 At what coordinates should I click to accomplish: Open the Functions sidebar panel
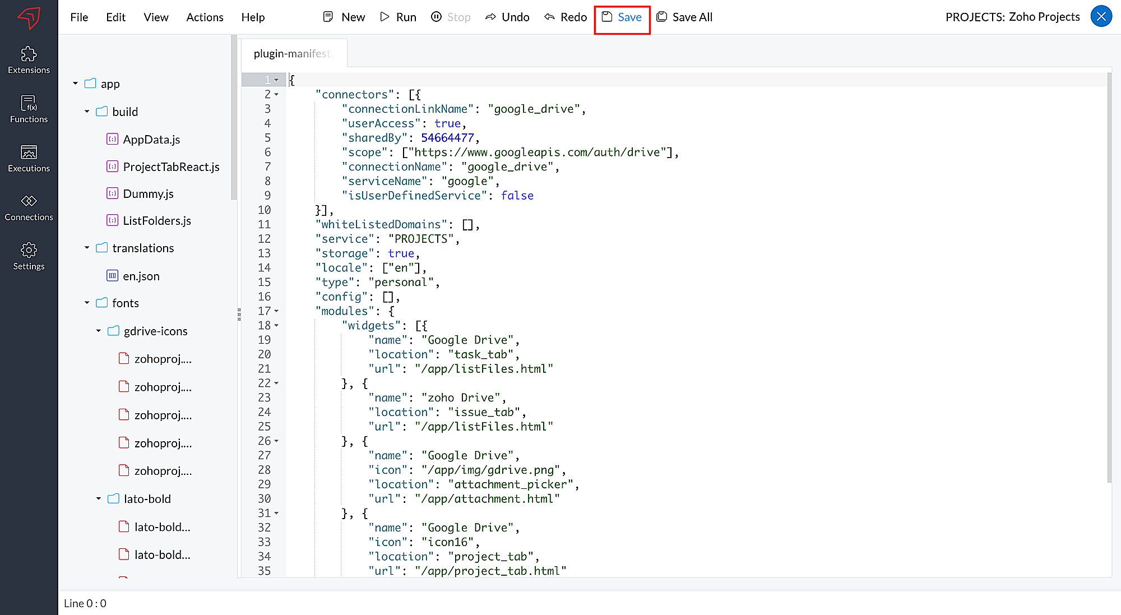(29, 109)
